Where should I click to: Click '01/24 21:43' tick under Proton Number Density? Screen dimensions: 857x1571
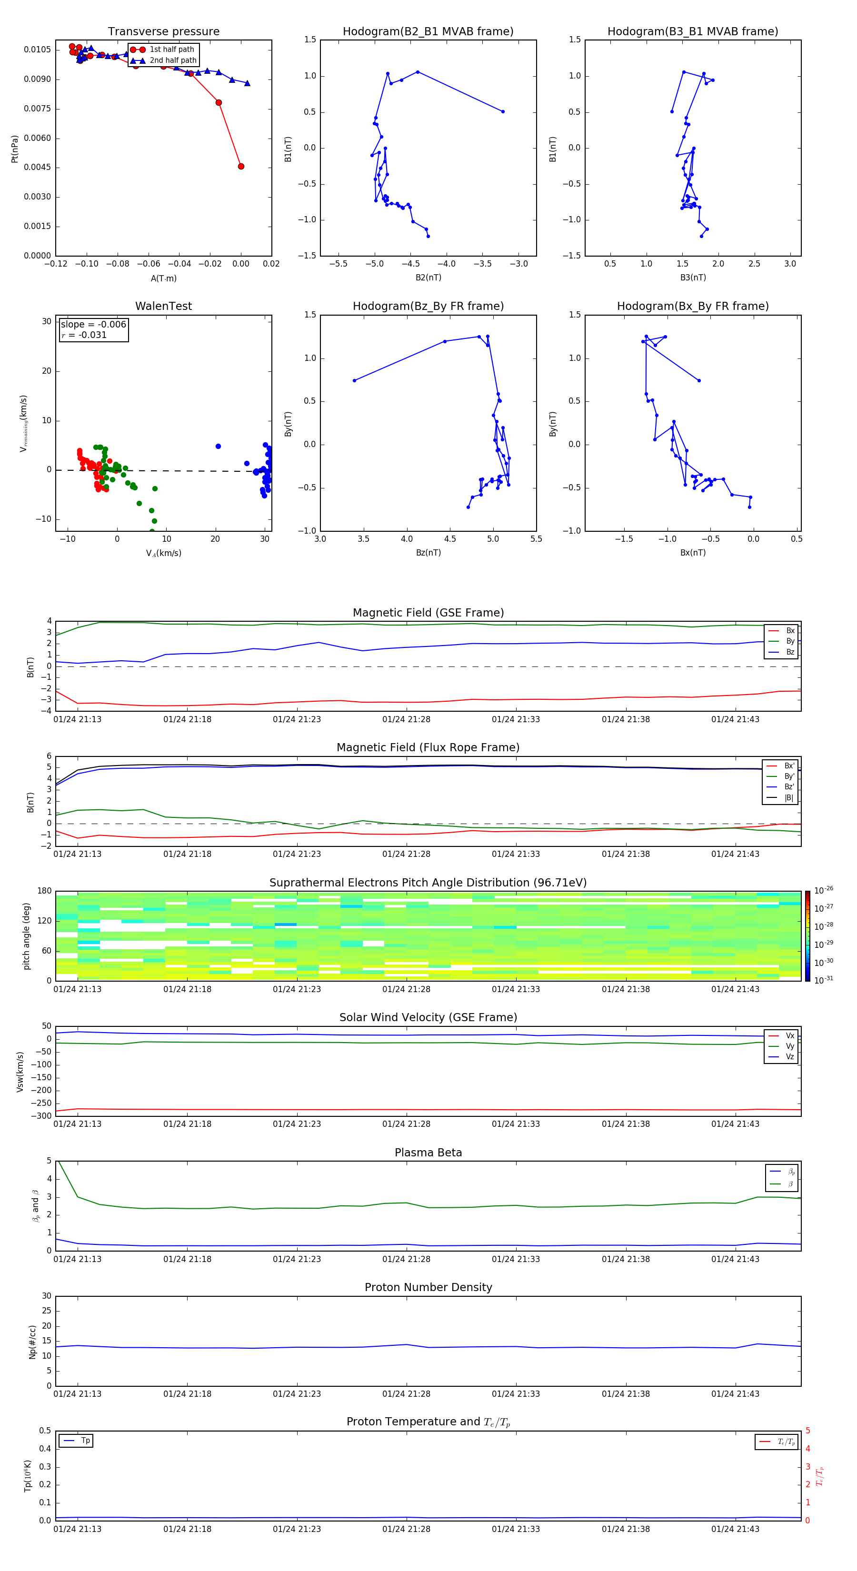click(x=735, y=1393)
